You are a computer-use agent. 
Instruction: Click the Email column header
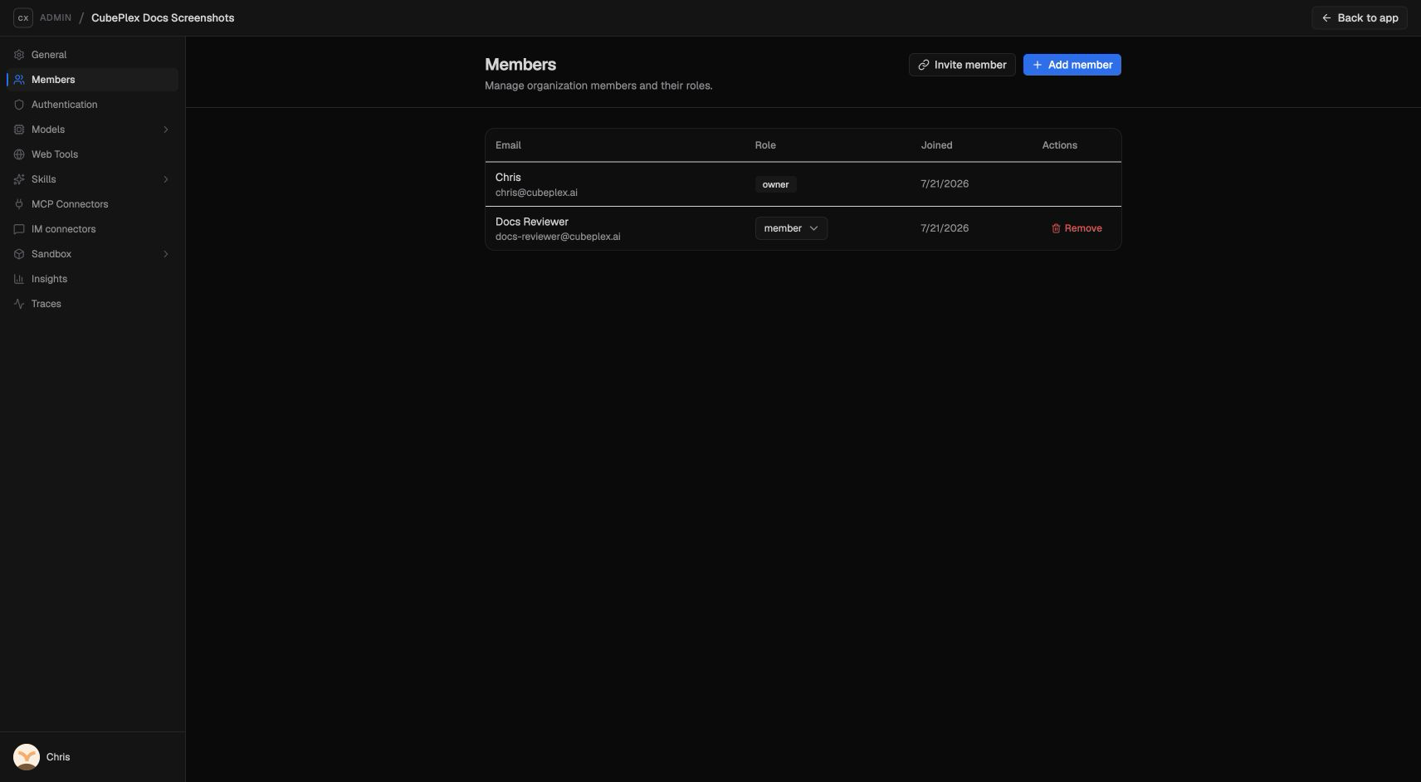[x=508, y=145]
